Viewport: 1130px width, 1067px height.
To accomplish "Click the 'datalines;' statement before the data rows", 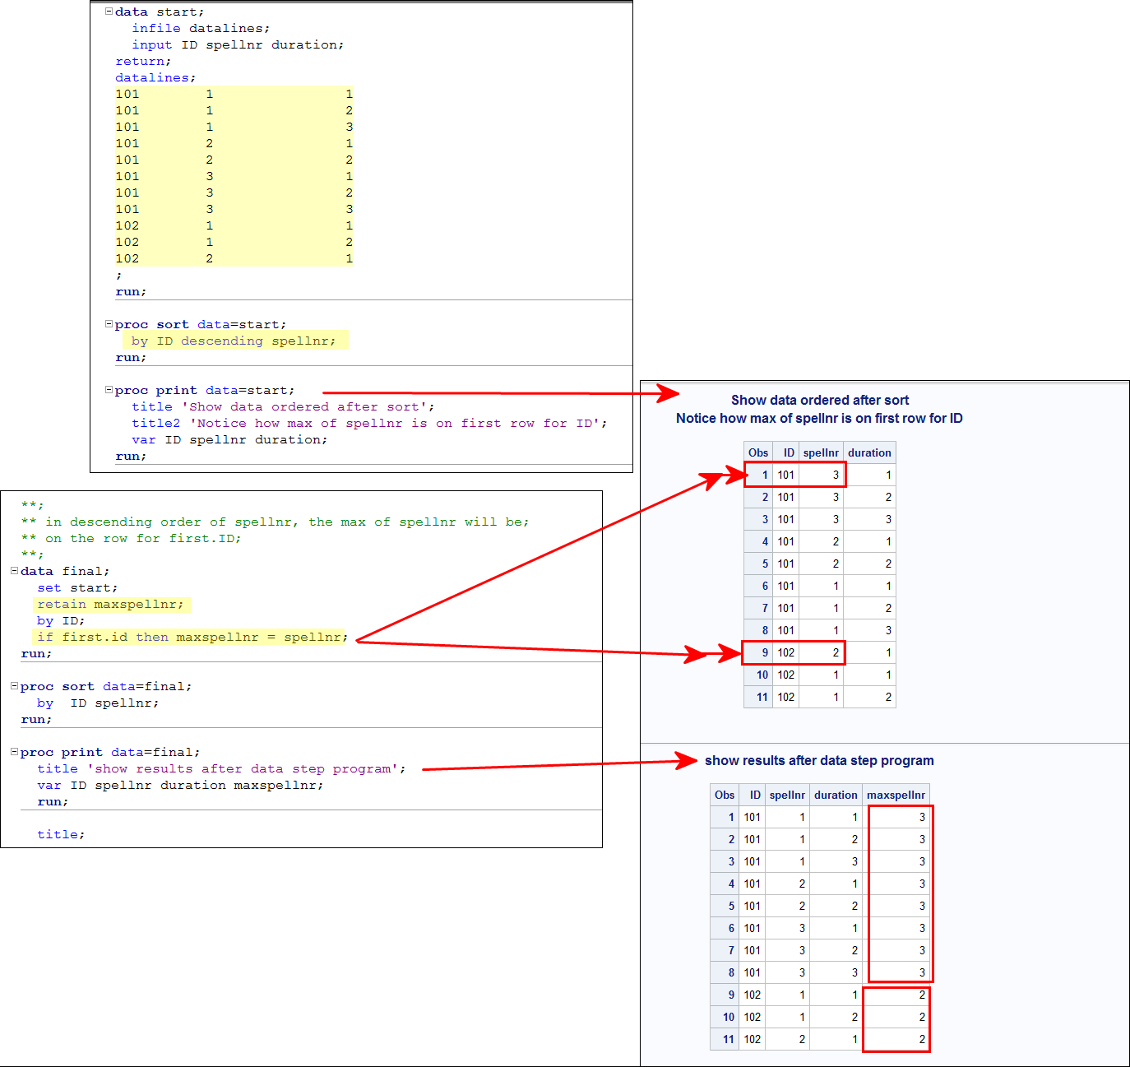I will [x=155, y=78].
